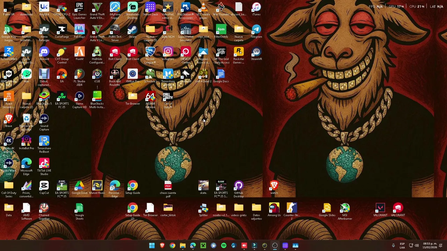Open the Instagram desktop shortcut
The image size is (447, 251).
168,54
